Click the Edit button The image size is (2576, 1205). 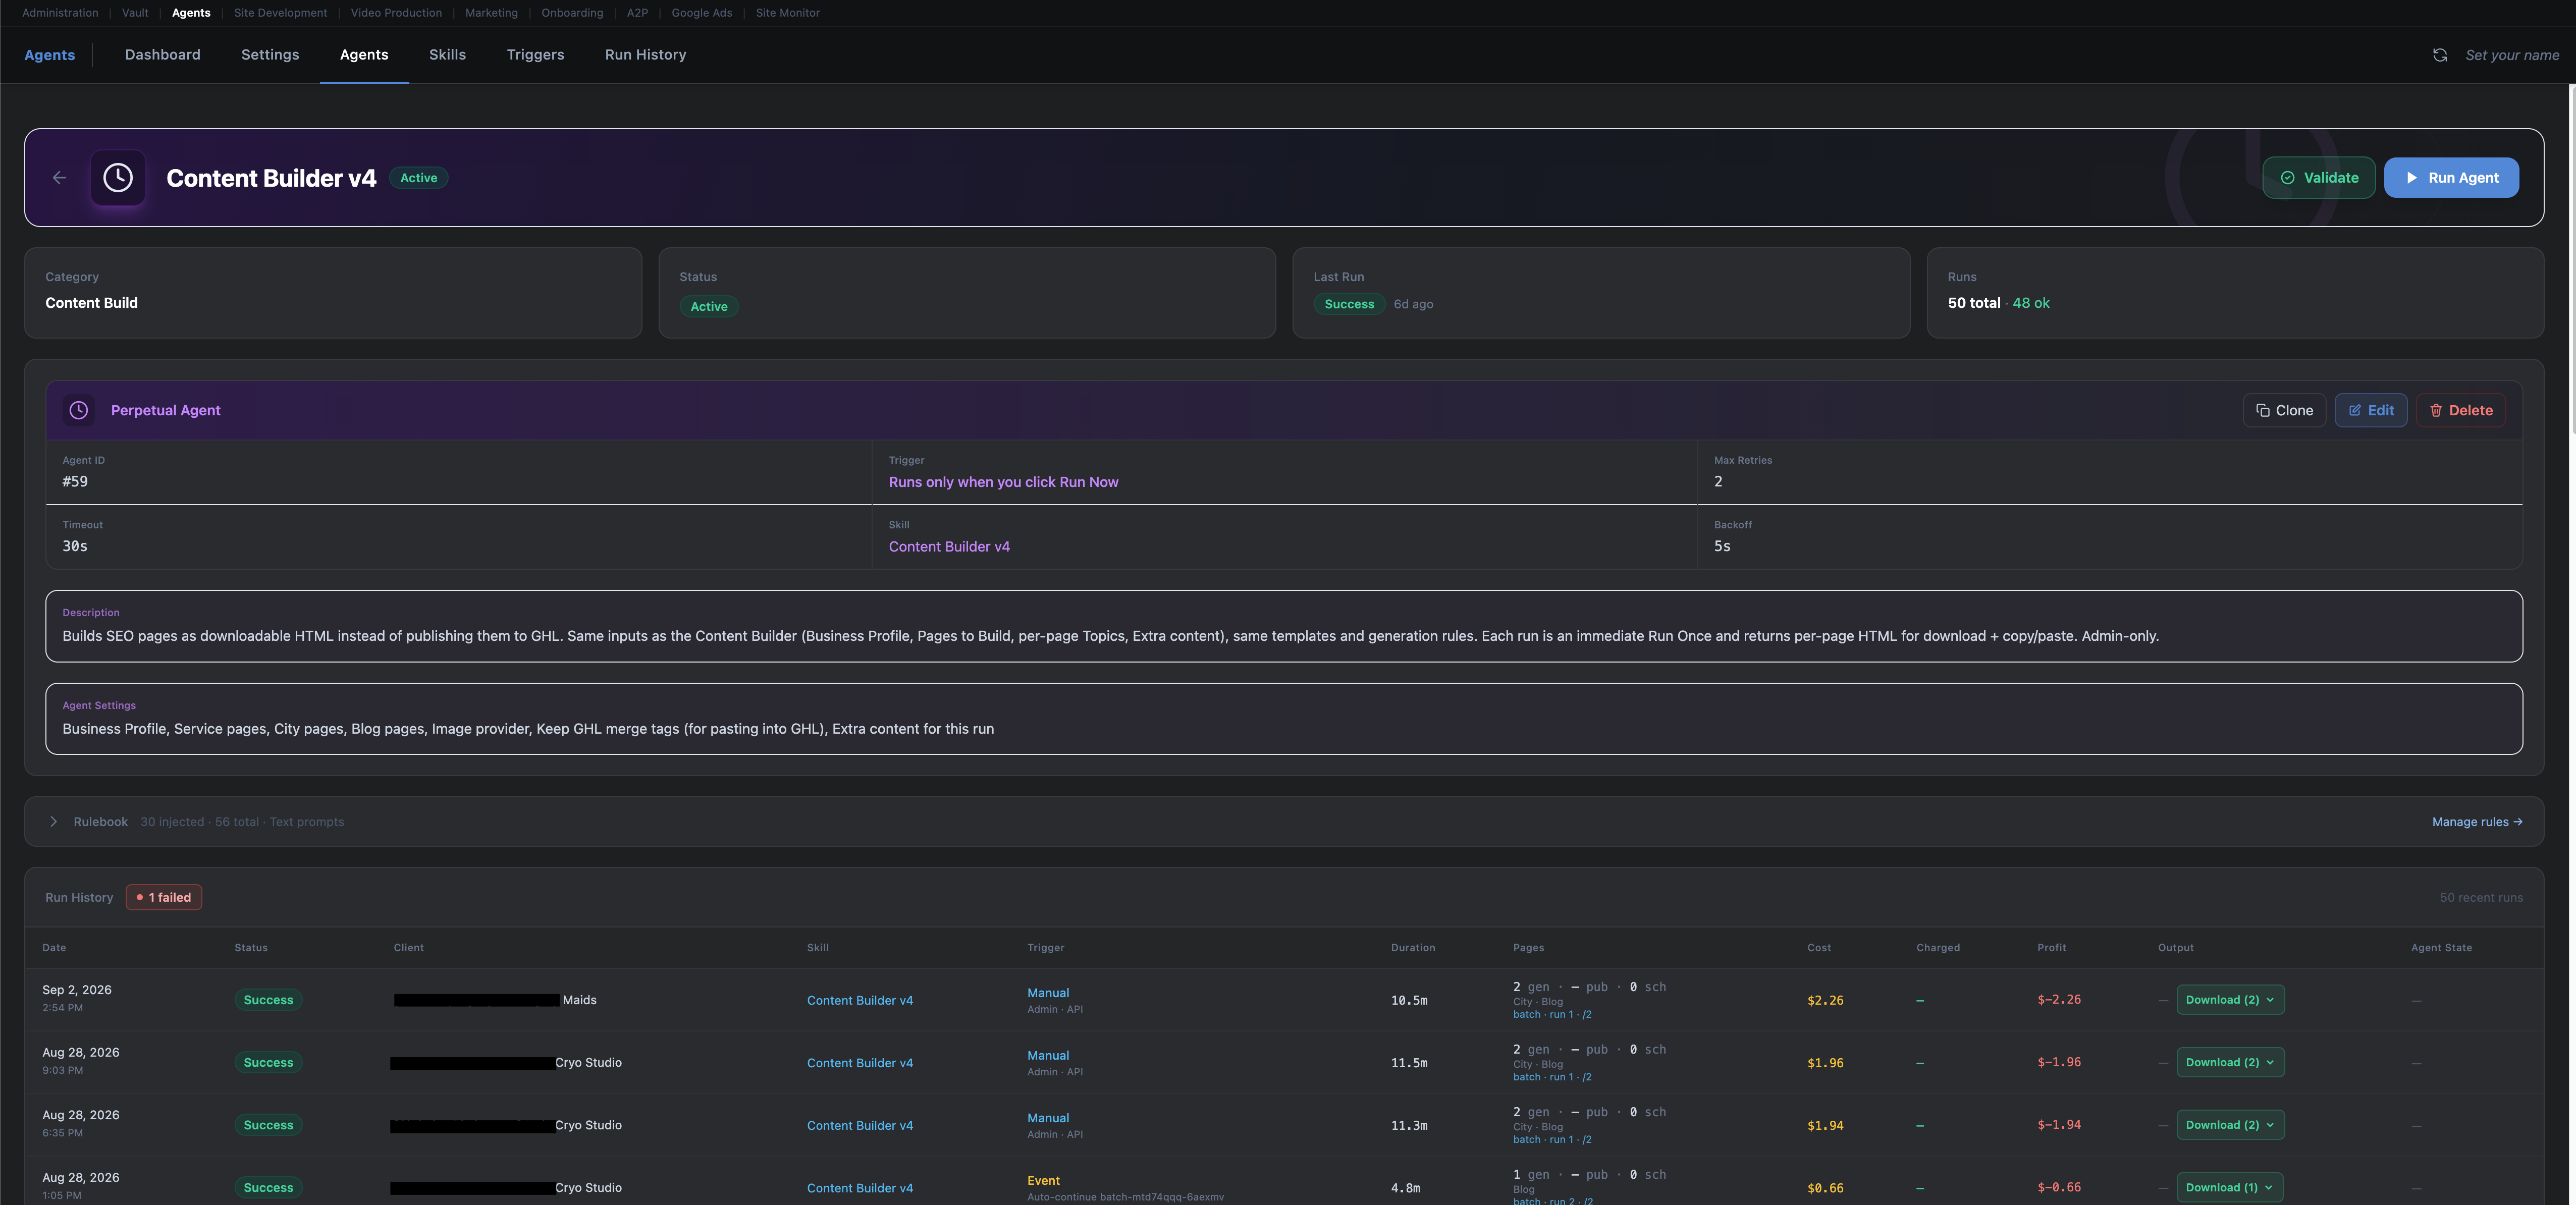point(2370,410)
